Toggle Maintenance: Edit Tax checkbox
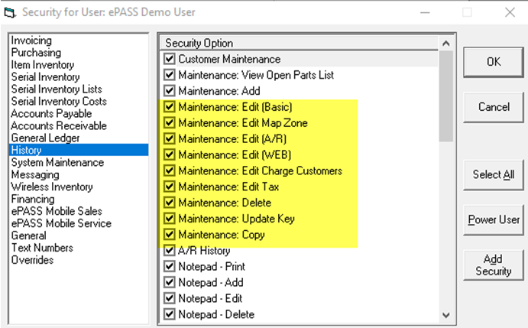 pyautogui.click(x=169, y=187)
